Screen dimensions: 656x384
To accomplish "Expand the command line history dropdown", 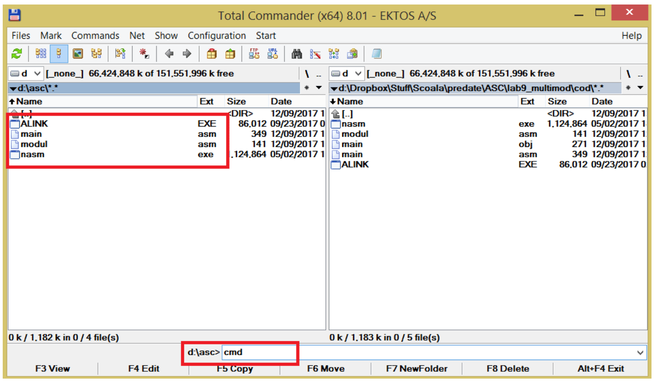I will (640, 353).
